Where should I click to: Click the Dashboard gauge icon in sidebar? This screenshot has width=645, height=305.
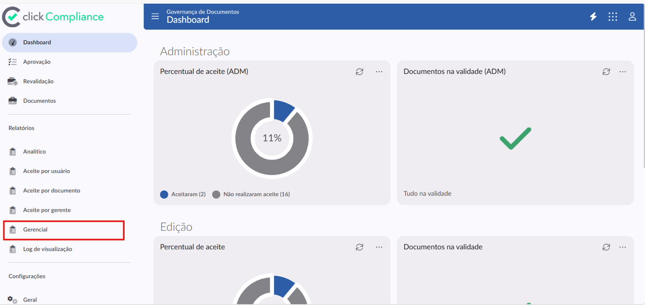[13, 42]
